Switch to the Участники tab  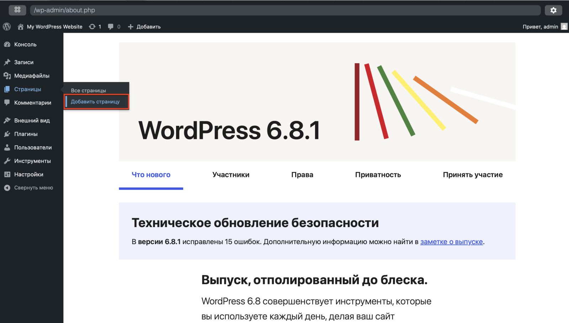231,175
